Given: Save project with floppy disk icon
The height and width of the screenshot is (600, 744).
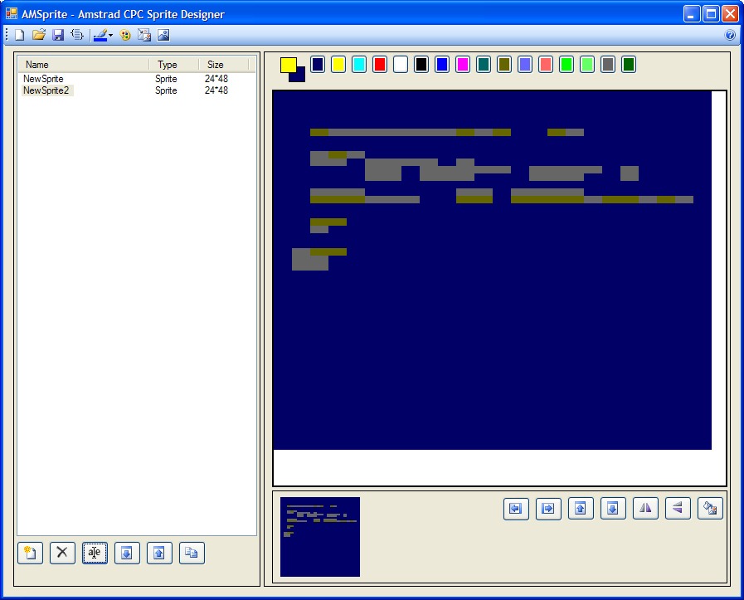Looking at the screenshot, I should [58, 35].
